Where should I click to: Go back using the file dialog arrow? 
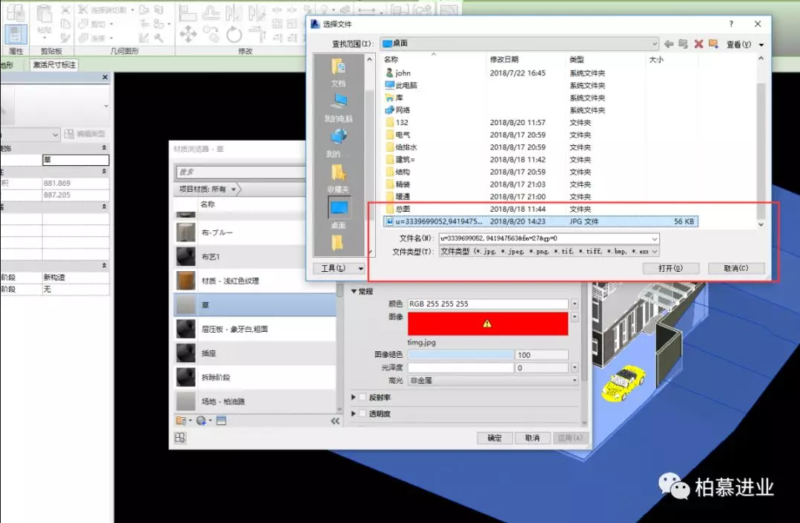(x=668, y=44)
